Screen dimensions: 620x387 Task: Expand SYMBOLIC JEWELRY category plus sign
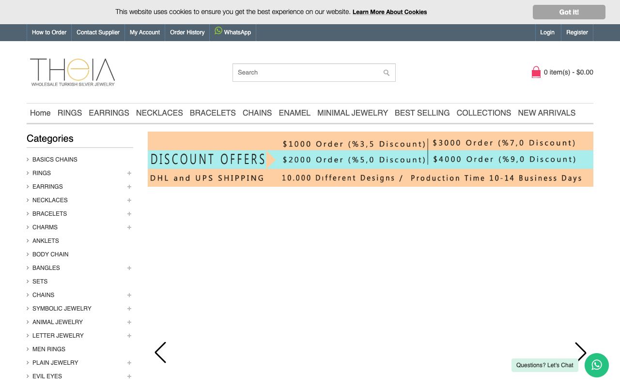click(129, 309)
